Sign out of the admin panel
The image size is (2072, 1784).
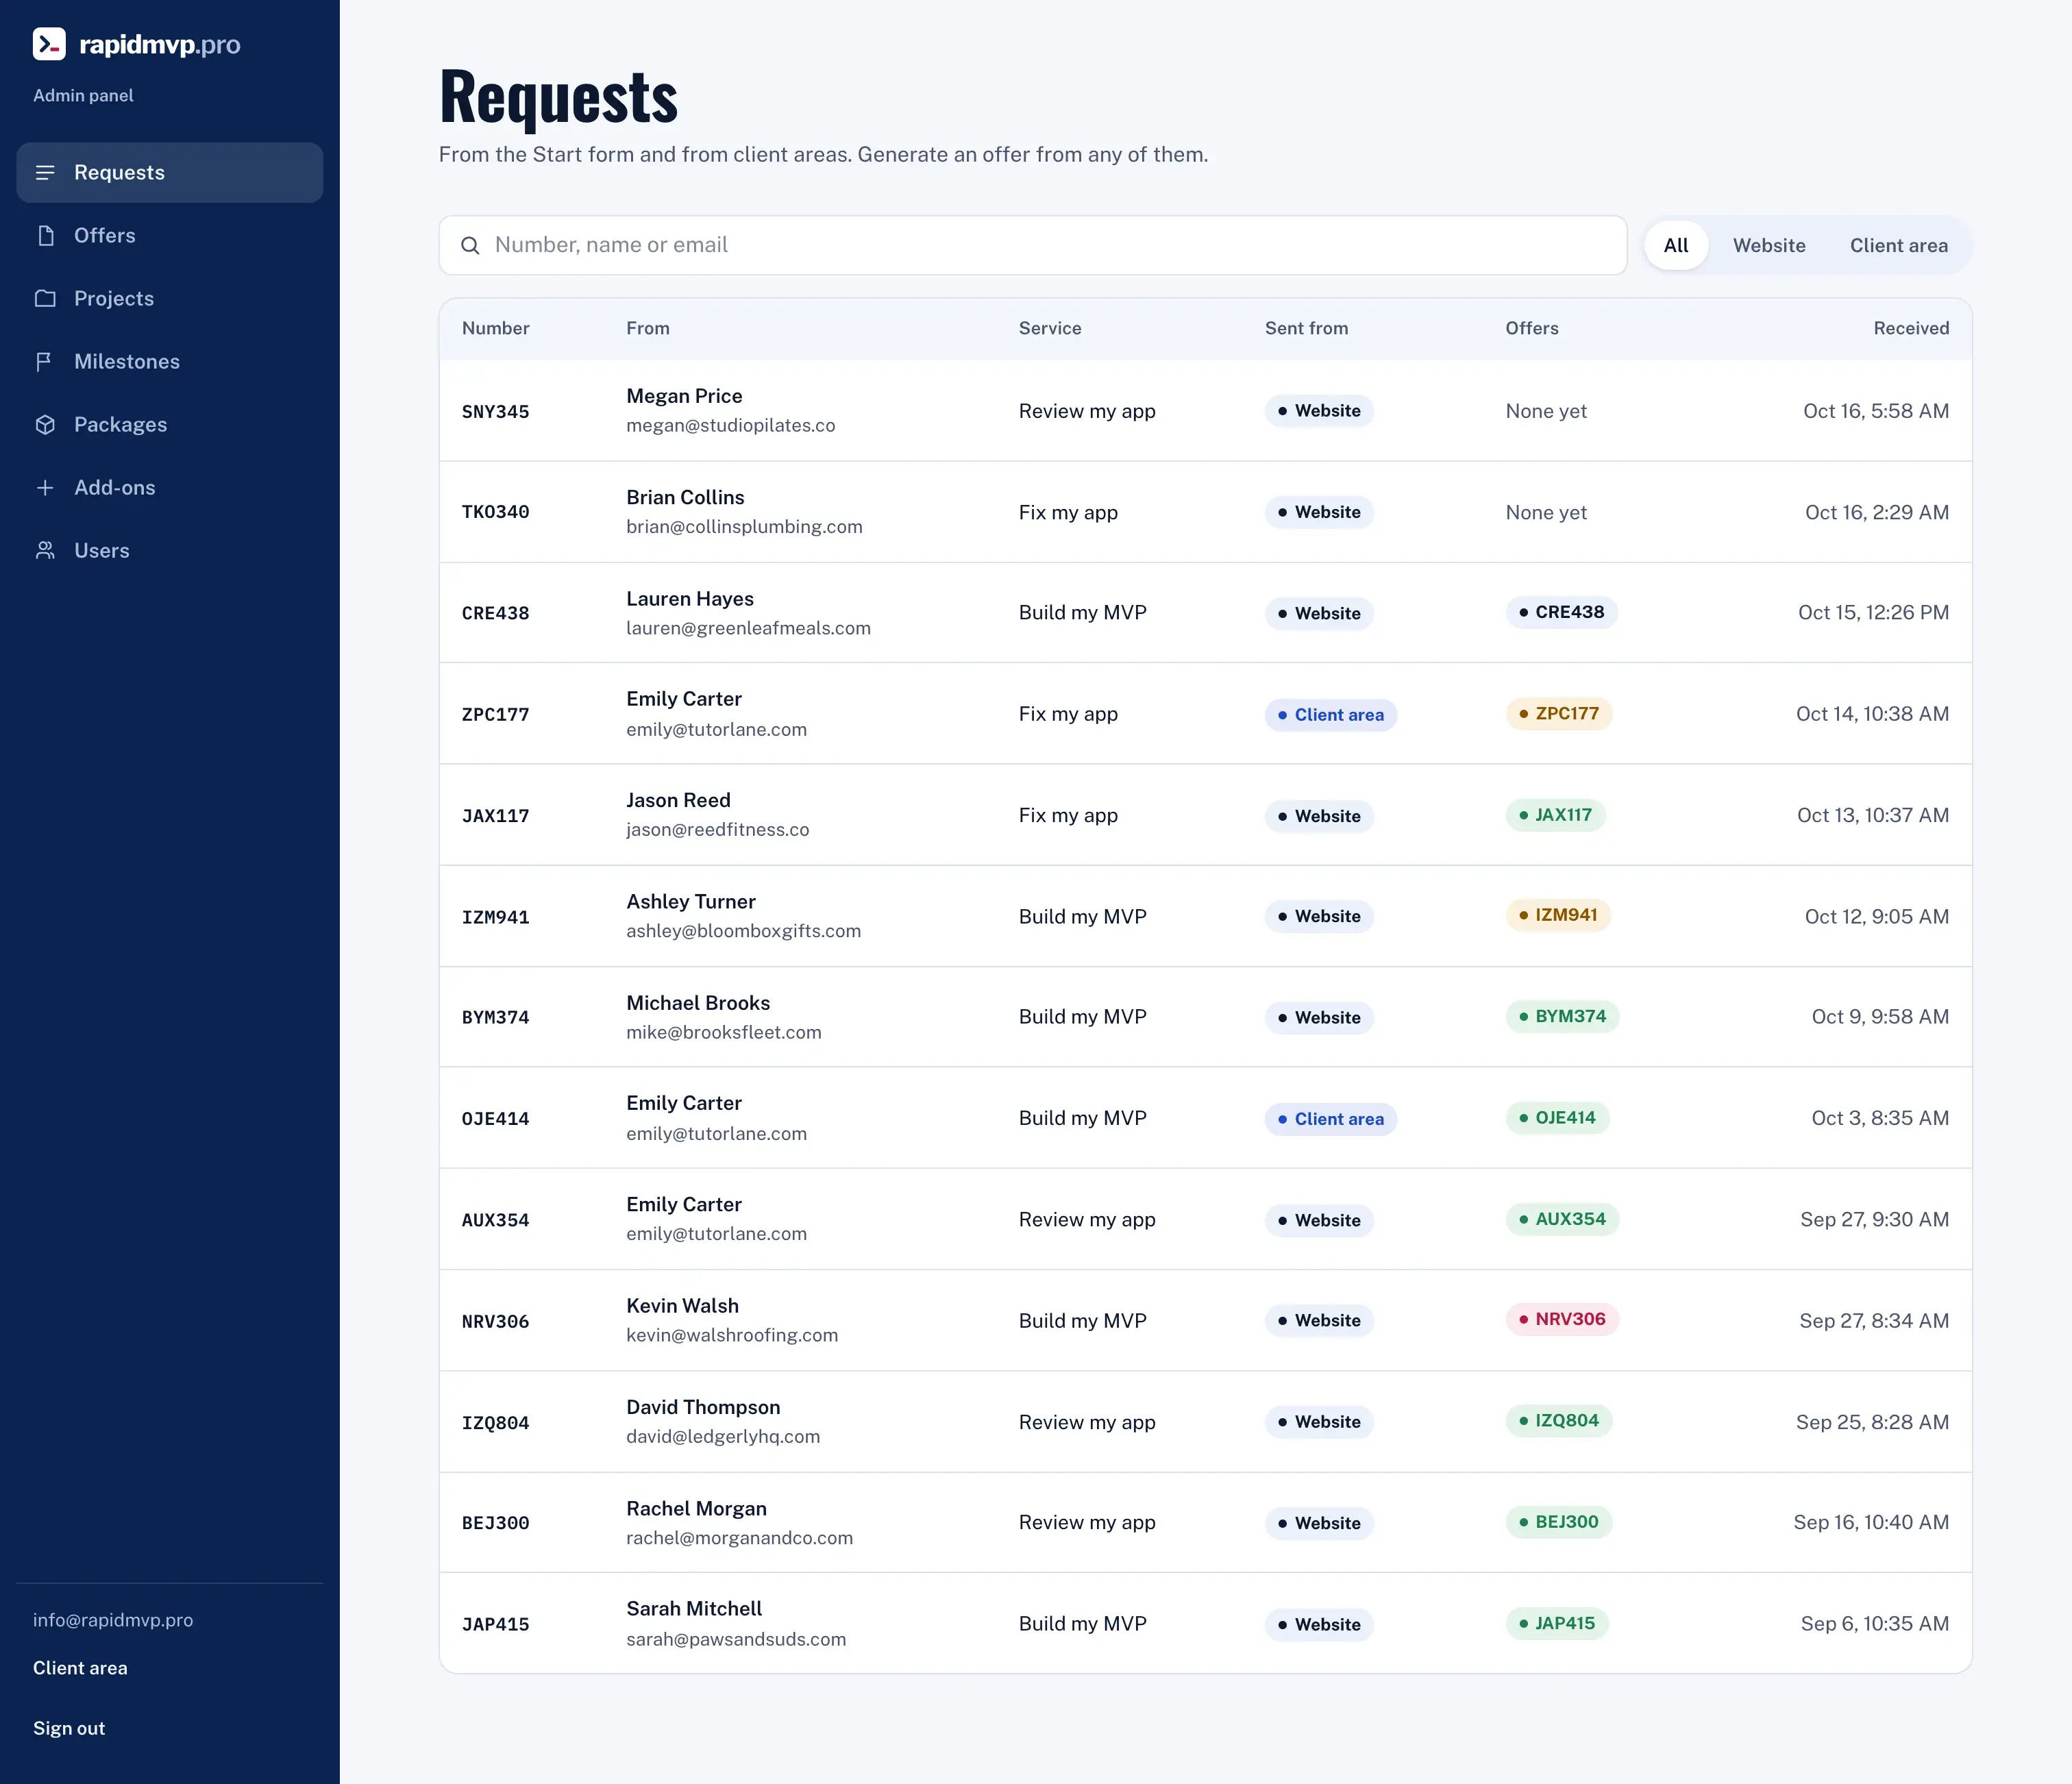(69, 1729)
